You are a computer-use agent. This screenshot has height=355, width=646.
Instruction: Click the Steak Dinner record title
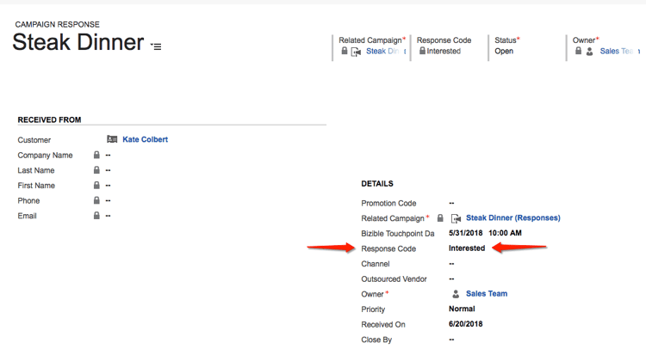78,42
